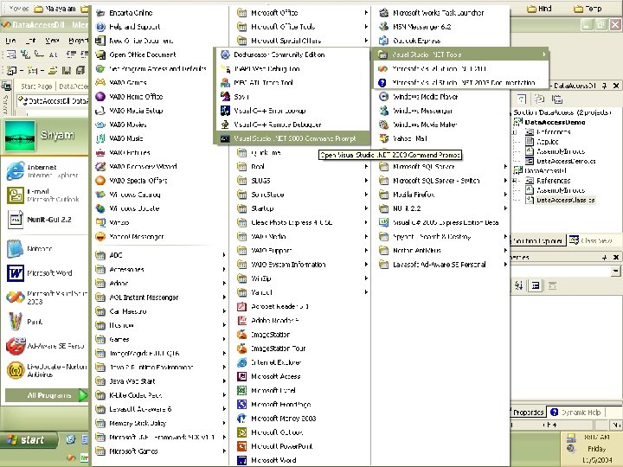
Task: Open Encarta Online entry
Action: click(x=159, y=13)
